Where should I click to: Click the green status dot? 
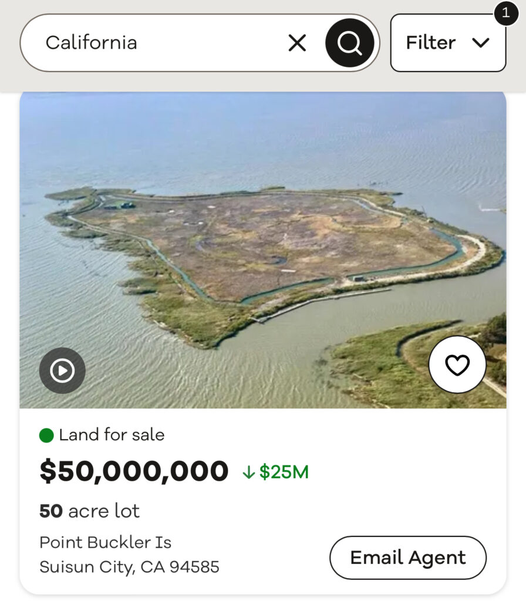click(46, 435)
